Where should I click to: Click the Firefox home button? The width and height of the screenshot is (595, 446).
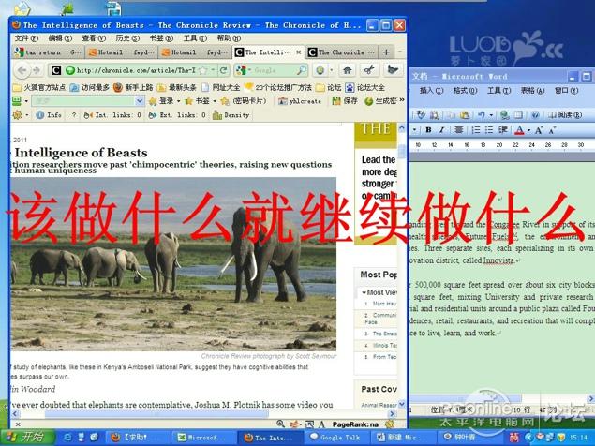(347, 69)
